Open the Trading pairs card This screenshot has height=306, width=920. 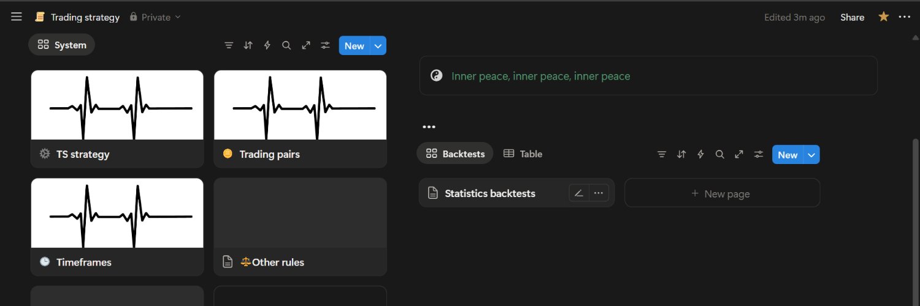(300, 119)
